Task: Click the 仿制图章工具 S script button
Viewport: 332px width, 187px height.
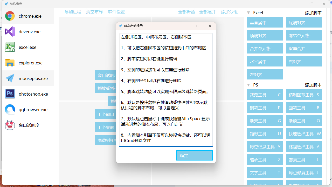Action: click(304, 95)
